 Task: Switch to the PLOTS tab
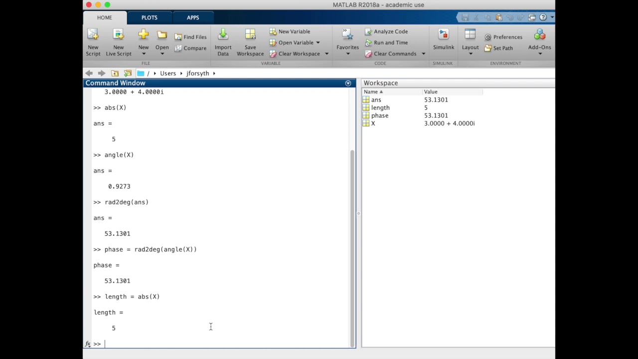[149, 17]
